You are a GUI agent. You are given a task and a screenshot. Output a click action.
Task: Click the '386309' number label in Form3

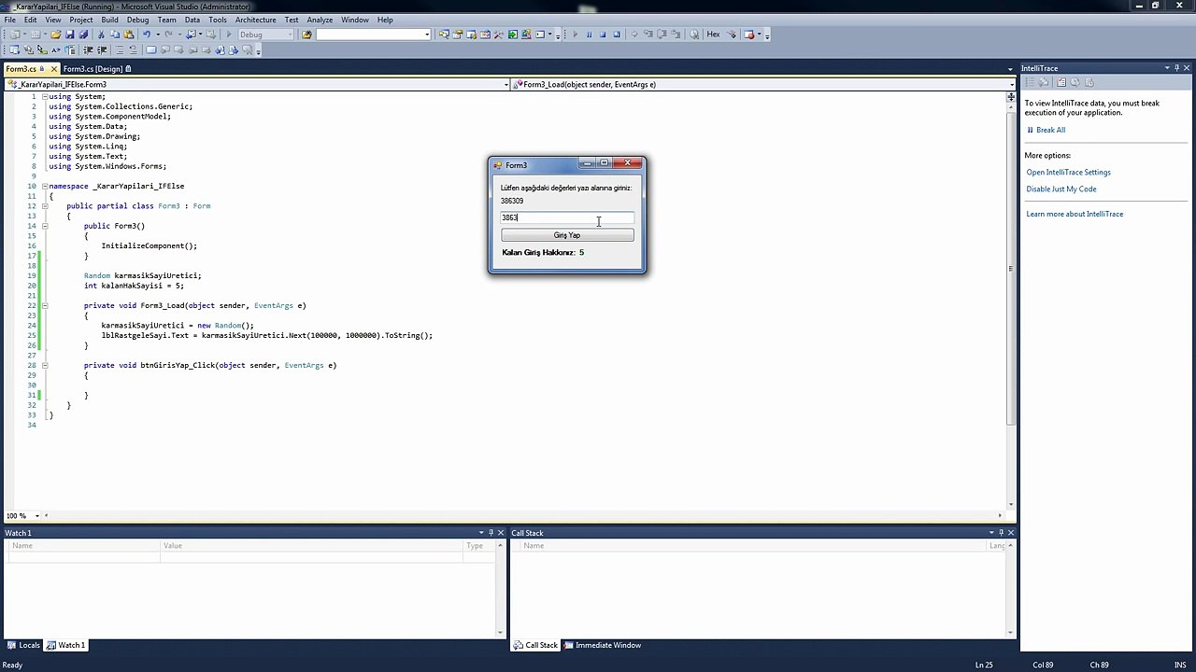point(512,201)
